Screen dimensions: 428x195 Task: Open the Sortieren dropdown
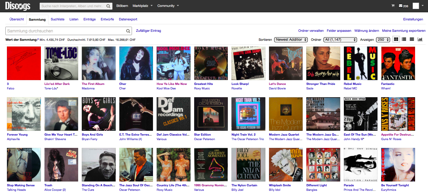[291, 40]
